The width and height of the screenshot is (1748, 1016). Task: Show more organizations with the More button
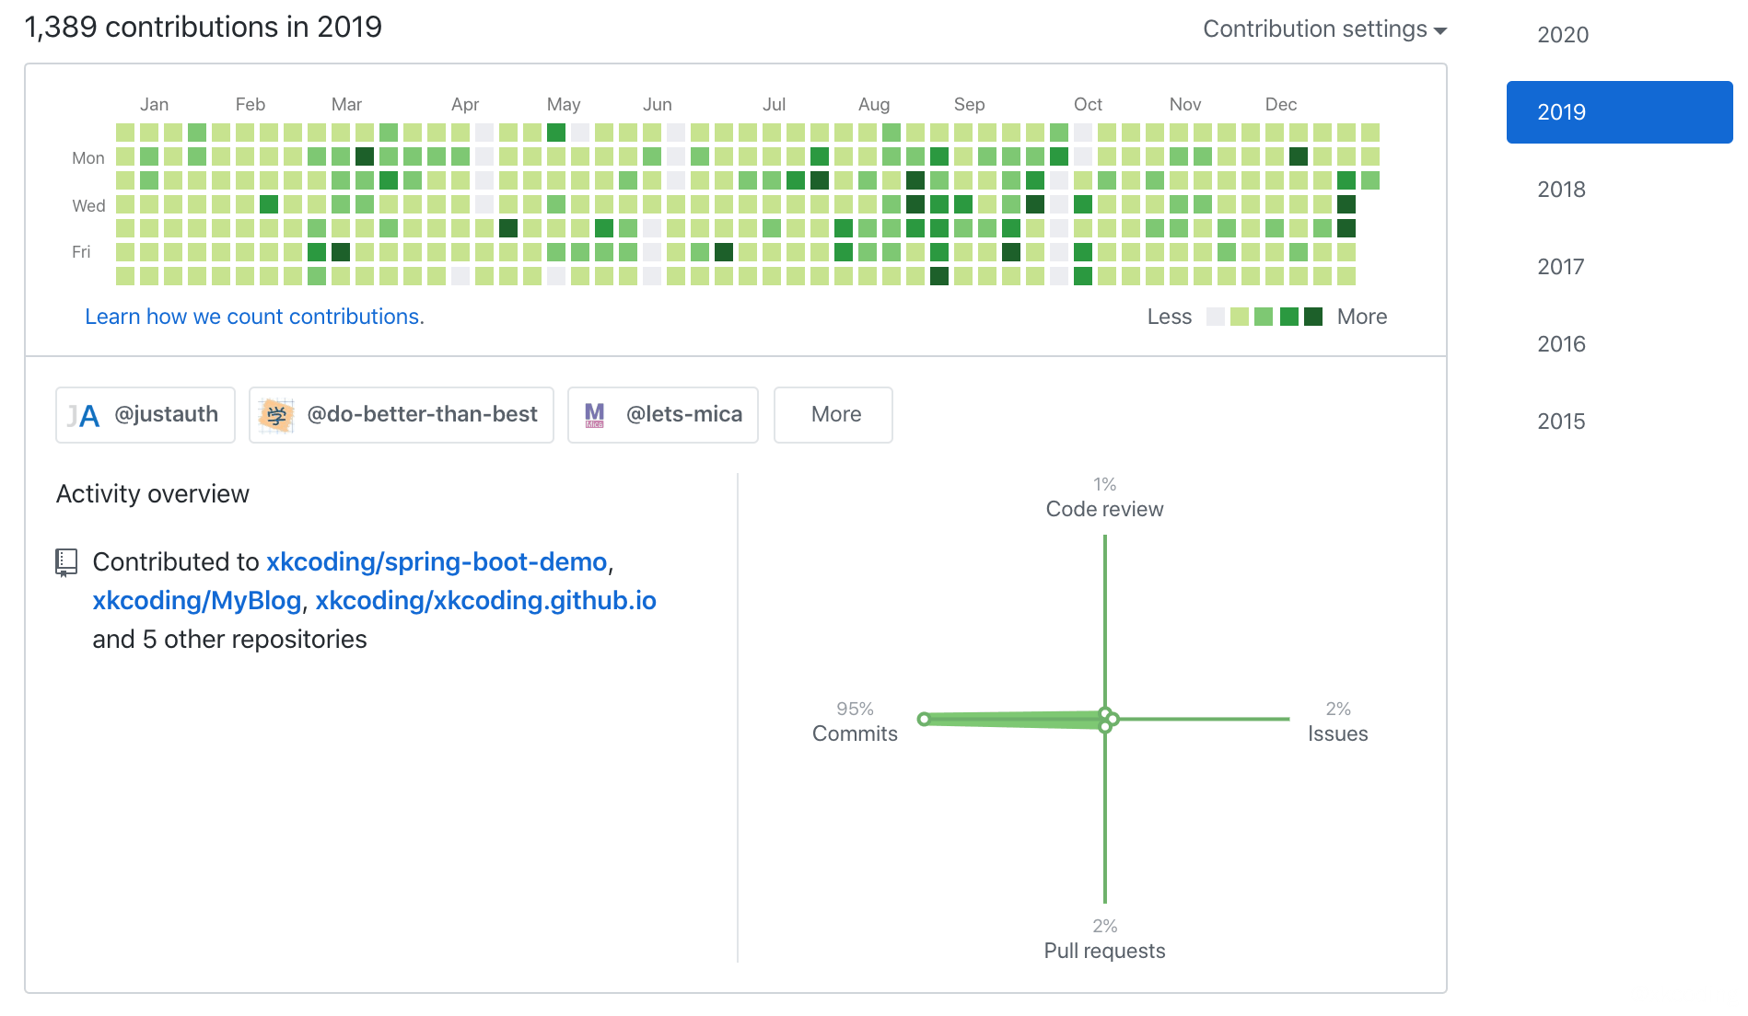[x=833, y=415]
